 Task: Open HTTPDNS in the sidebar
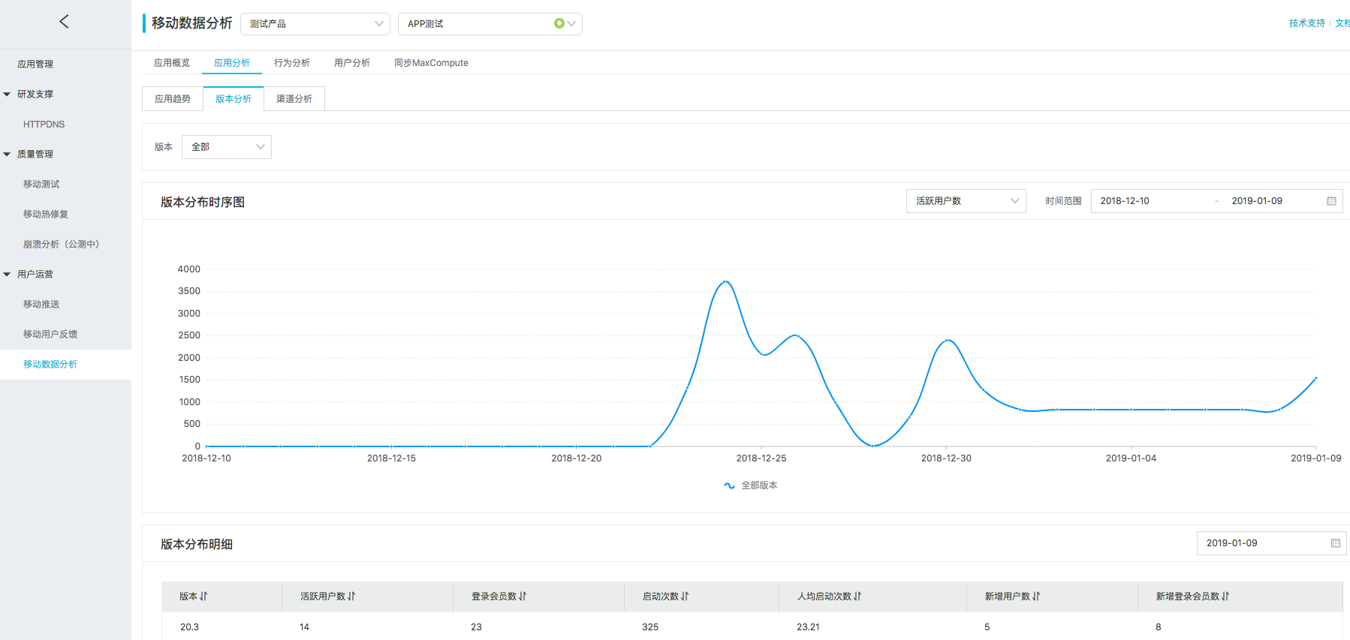44,125
